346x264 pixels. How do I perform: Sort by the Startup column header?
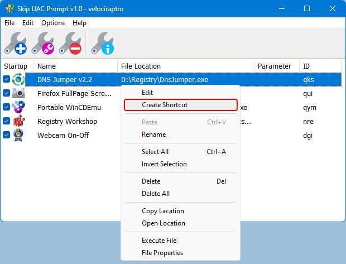[17, 66]
